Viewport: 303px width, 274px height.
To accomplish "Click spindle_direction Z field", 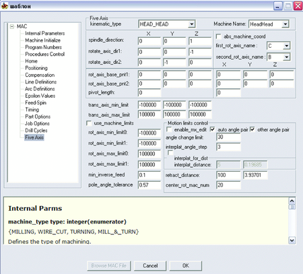I will coord(200,41).
